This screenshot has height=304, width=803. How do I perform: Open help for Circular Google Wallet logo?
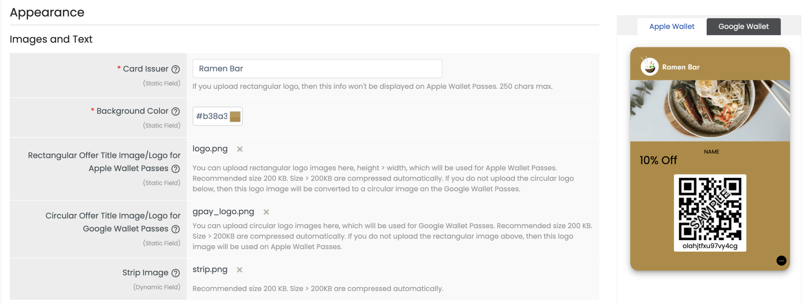[x=176, y=229]
